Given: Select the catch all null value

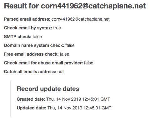Looking at the screenshot, I should coord(61,72).
